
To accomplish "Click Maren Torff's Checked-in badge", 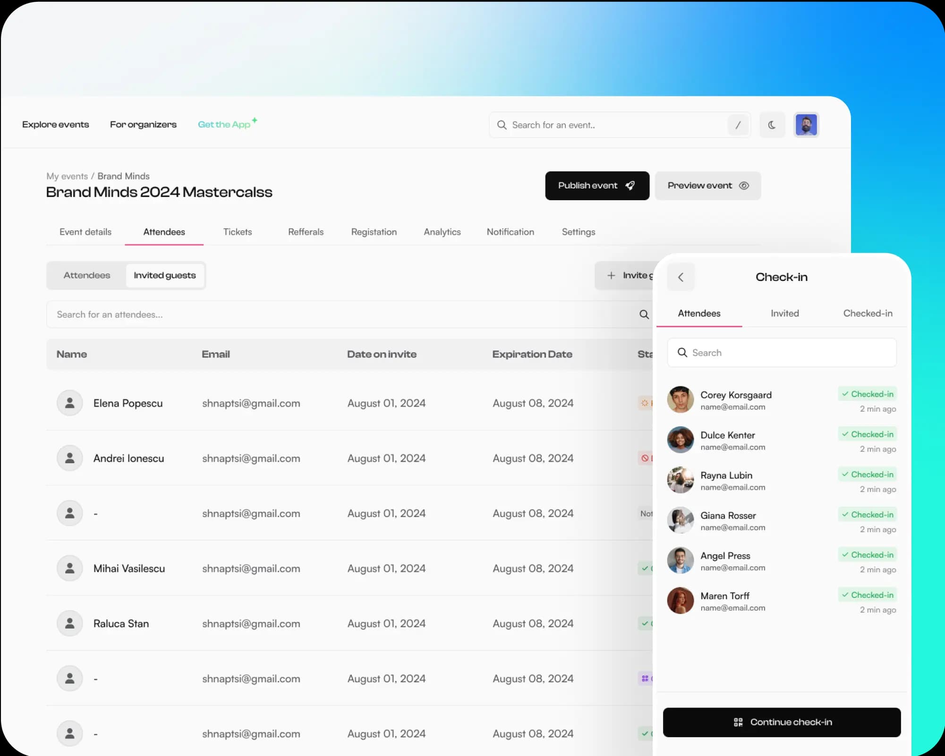I will pyautogui.click(x=867, y=595).
